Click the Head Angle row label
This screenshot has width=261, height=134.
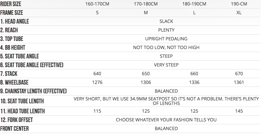click(x=15, y=21)
